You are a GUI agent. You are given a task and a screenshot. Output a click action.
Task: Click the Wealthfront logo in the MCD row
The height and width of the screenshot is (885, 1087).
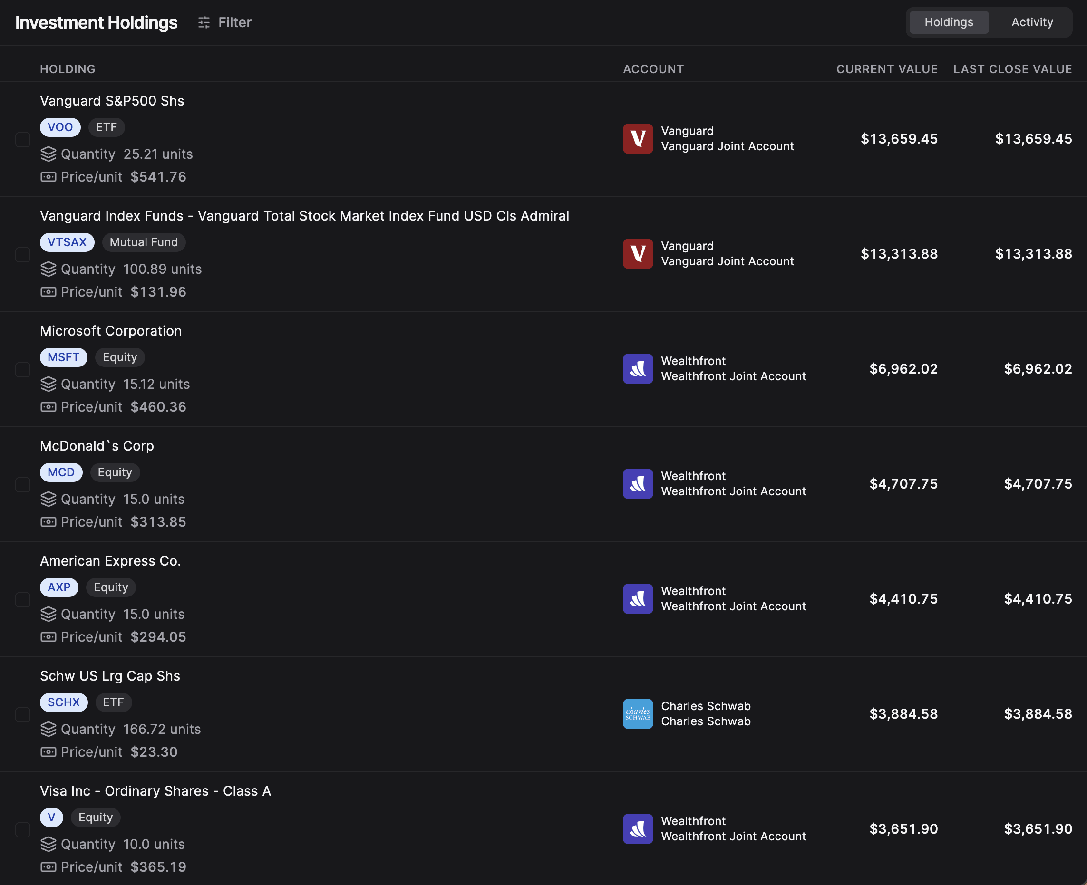point(638,484)
